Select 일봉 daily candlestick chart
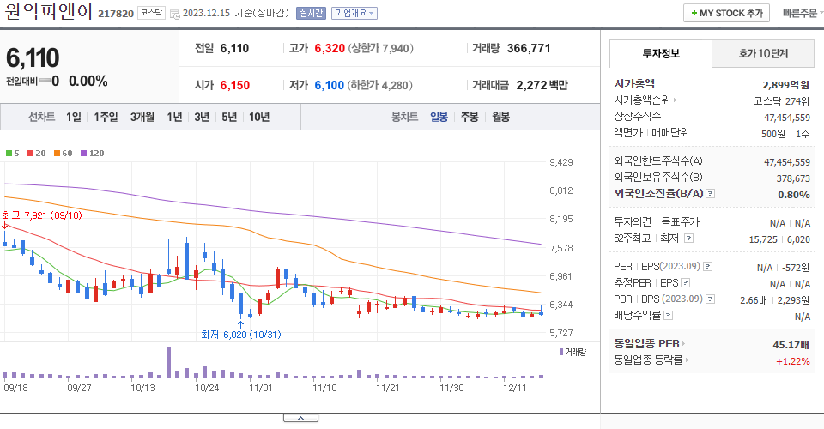Image resolution: width=824 pixels, height=429 pixels. click(x=439, y=117)
